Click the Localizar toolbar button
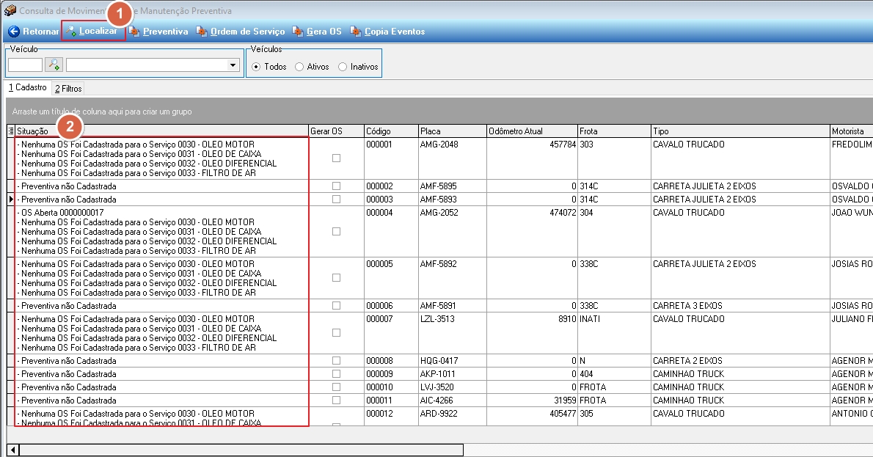The width and height of the screenshot is (873, 457). 93,31
